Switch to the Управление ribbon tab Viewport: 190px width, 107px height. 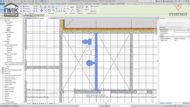pos(88,4)
